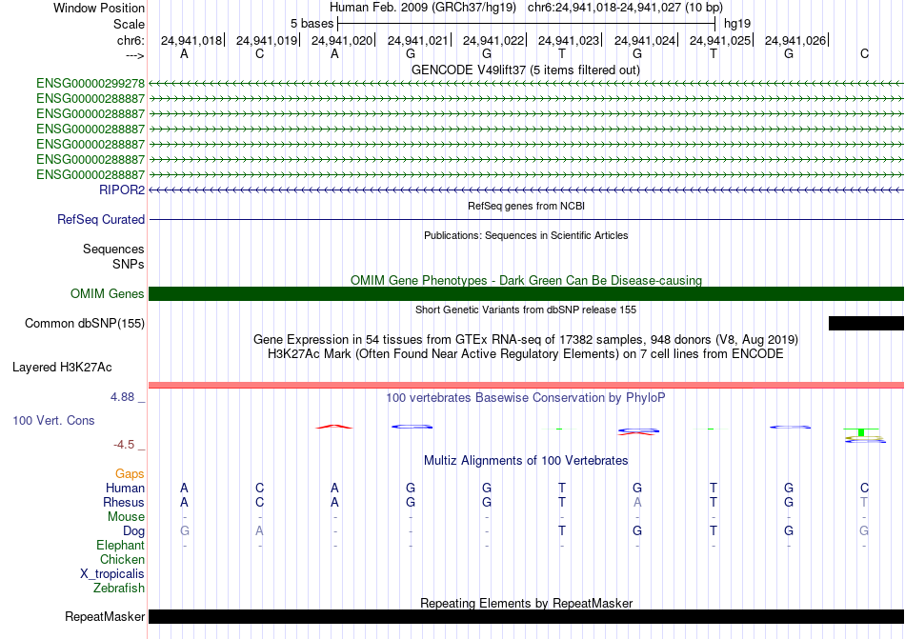Click the faded T in Rhesus row
Viewport: 905px width, 639px height.
click(864, 502)
